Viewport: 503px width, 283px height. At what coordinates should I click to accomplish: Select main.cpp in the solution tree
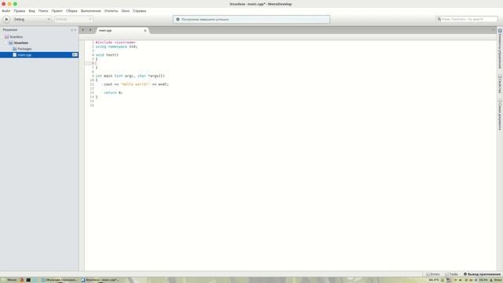pos(39,55)
